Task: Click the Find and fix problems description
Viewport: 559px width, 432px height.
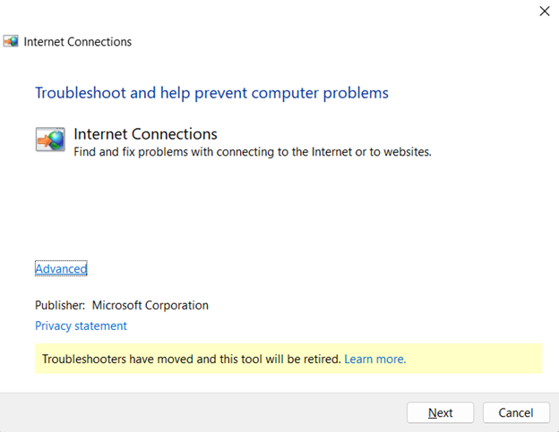Action: [253, 152]
